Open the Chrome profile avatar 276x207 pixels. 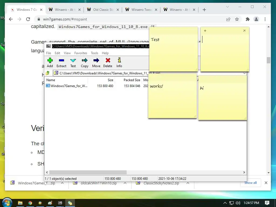256,19
